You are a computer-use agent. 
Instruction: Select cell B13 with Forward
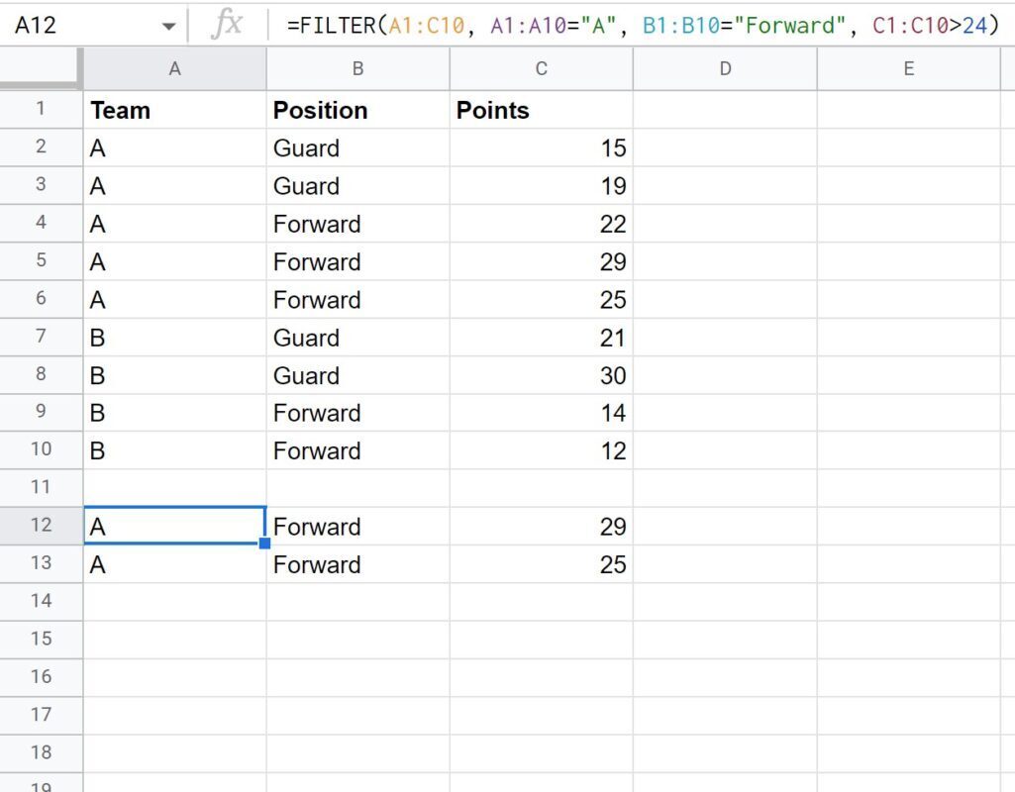pyautogui.click(x=357, y=564)
